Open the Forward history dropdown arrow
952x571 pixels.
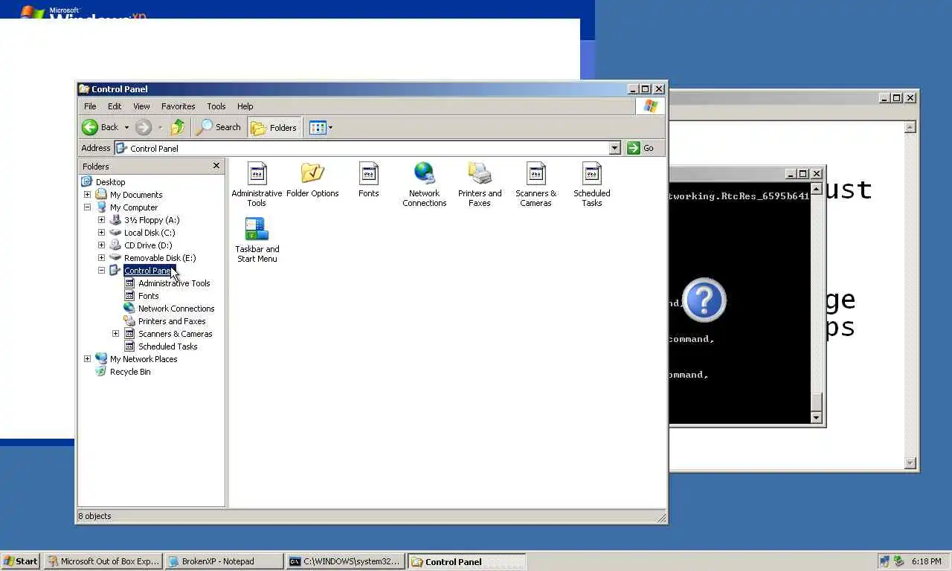point(160,127)
